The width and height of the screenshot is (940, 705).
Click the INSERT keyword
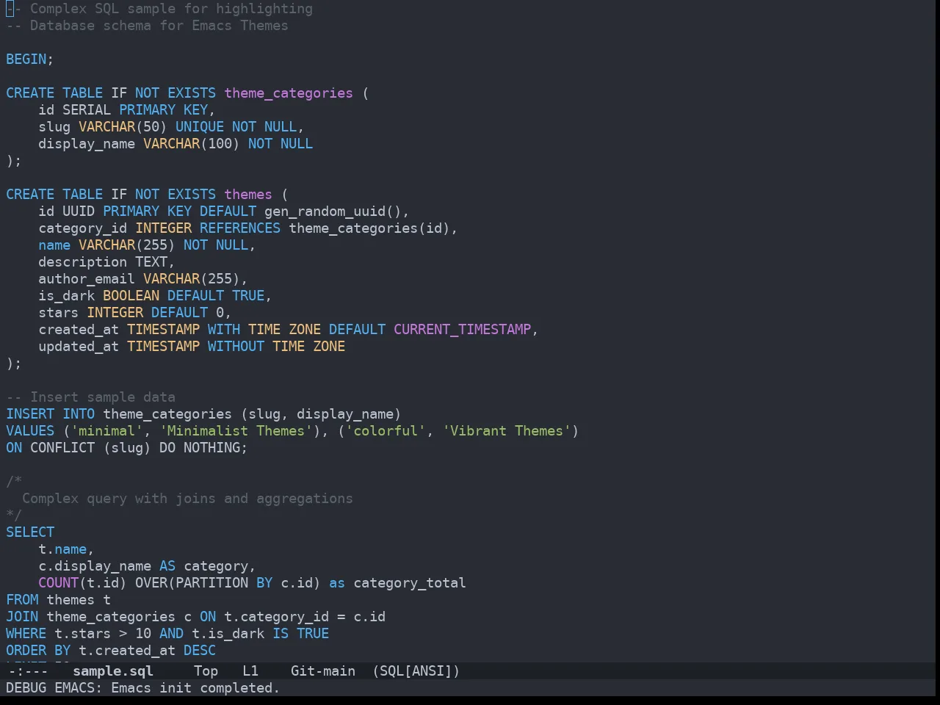[x=30, y=414]
